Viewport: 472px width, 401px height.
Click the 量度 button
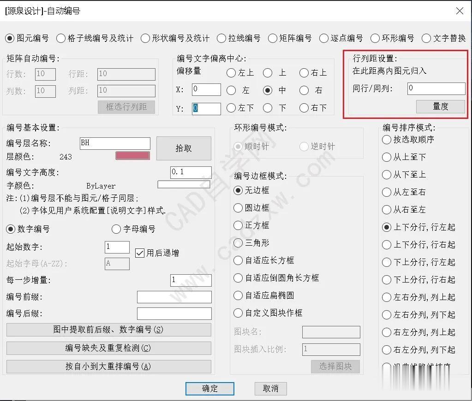pos(440,106)
